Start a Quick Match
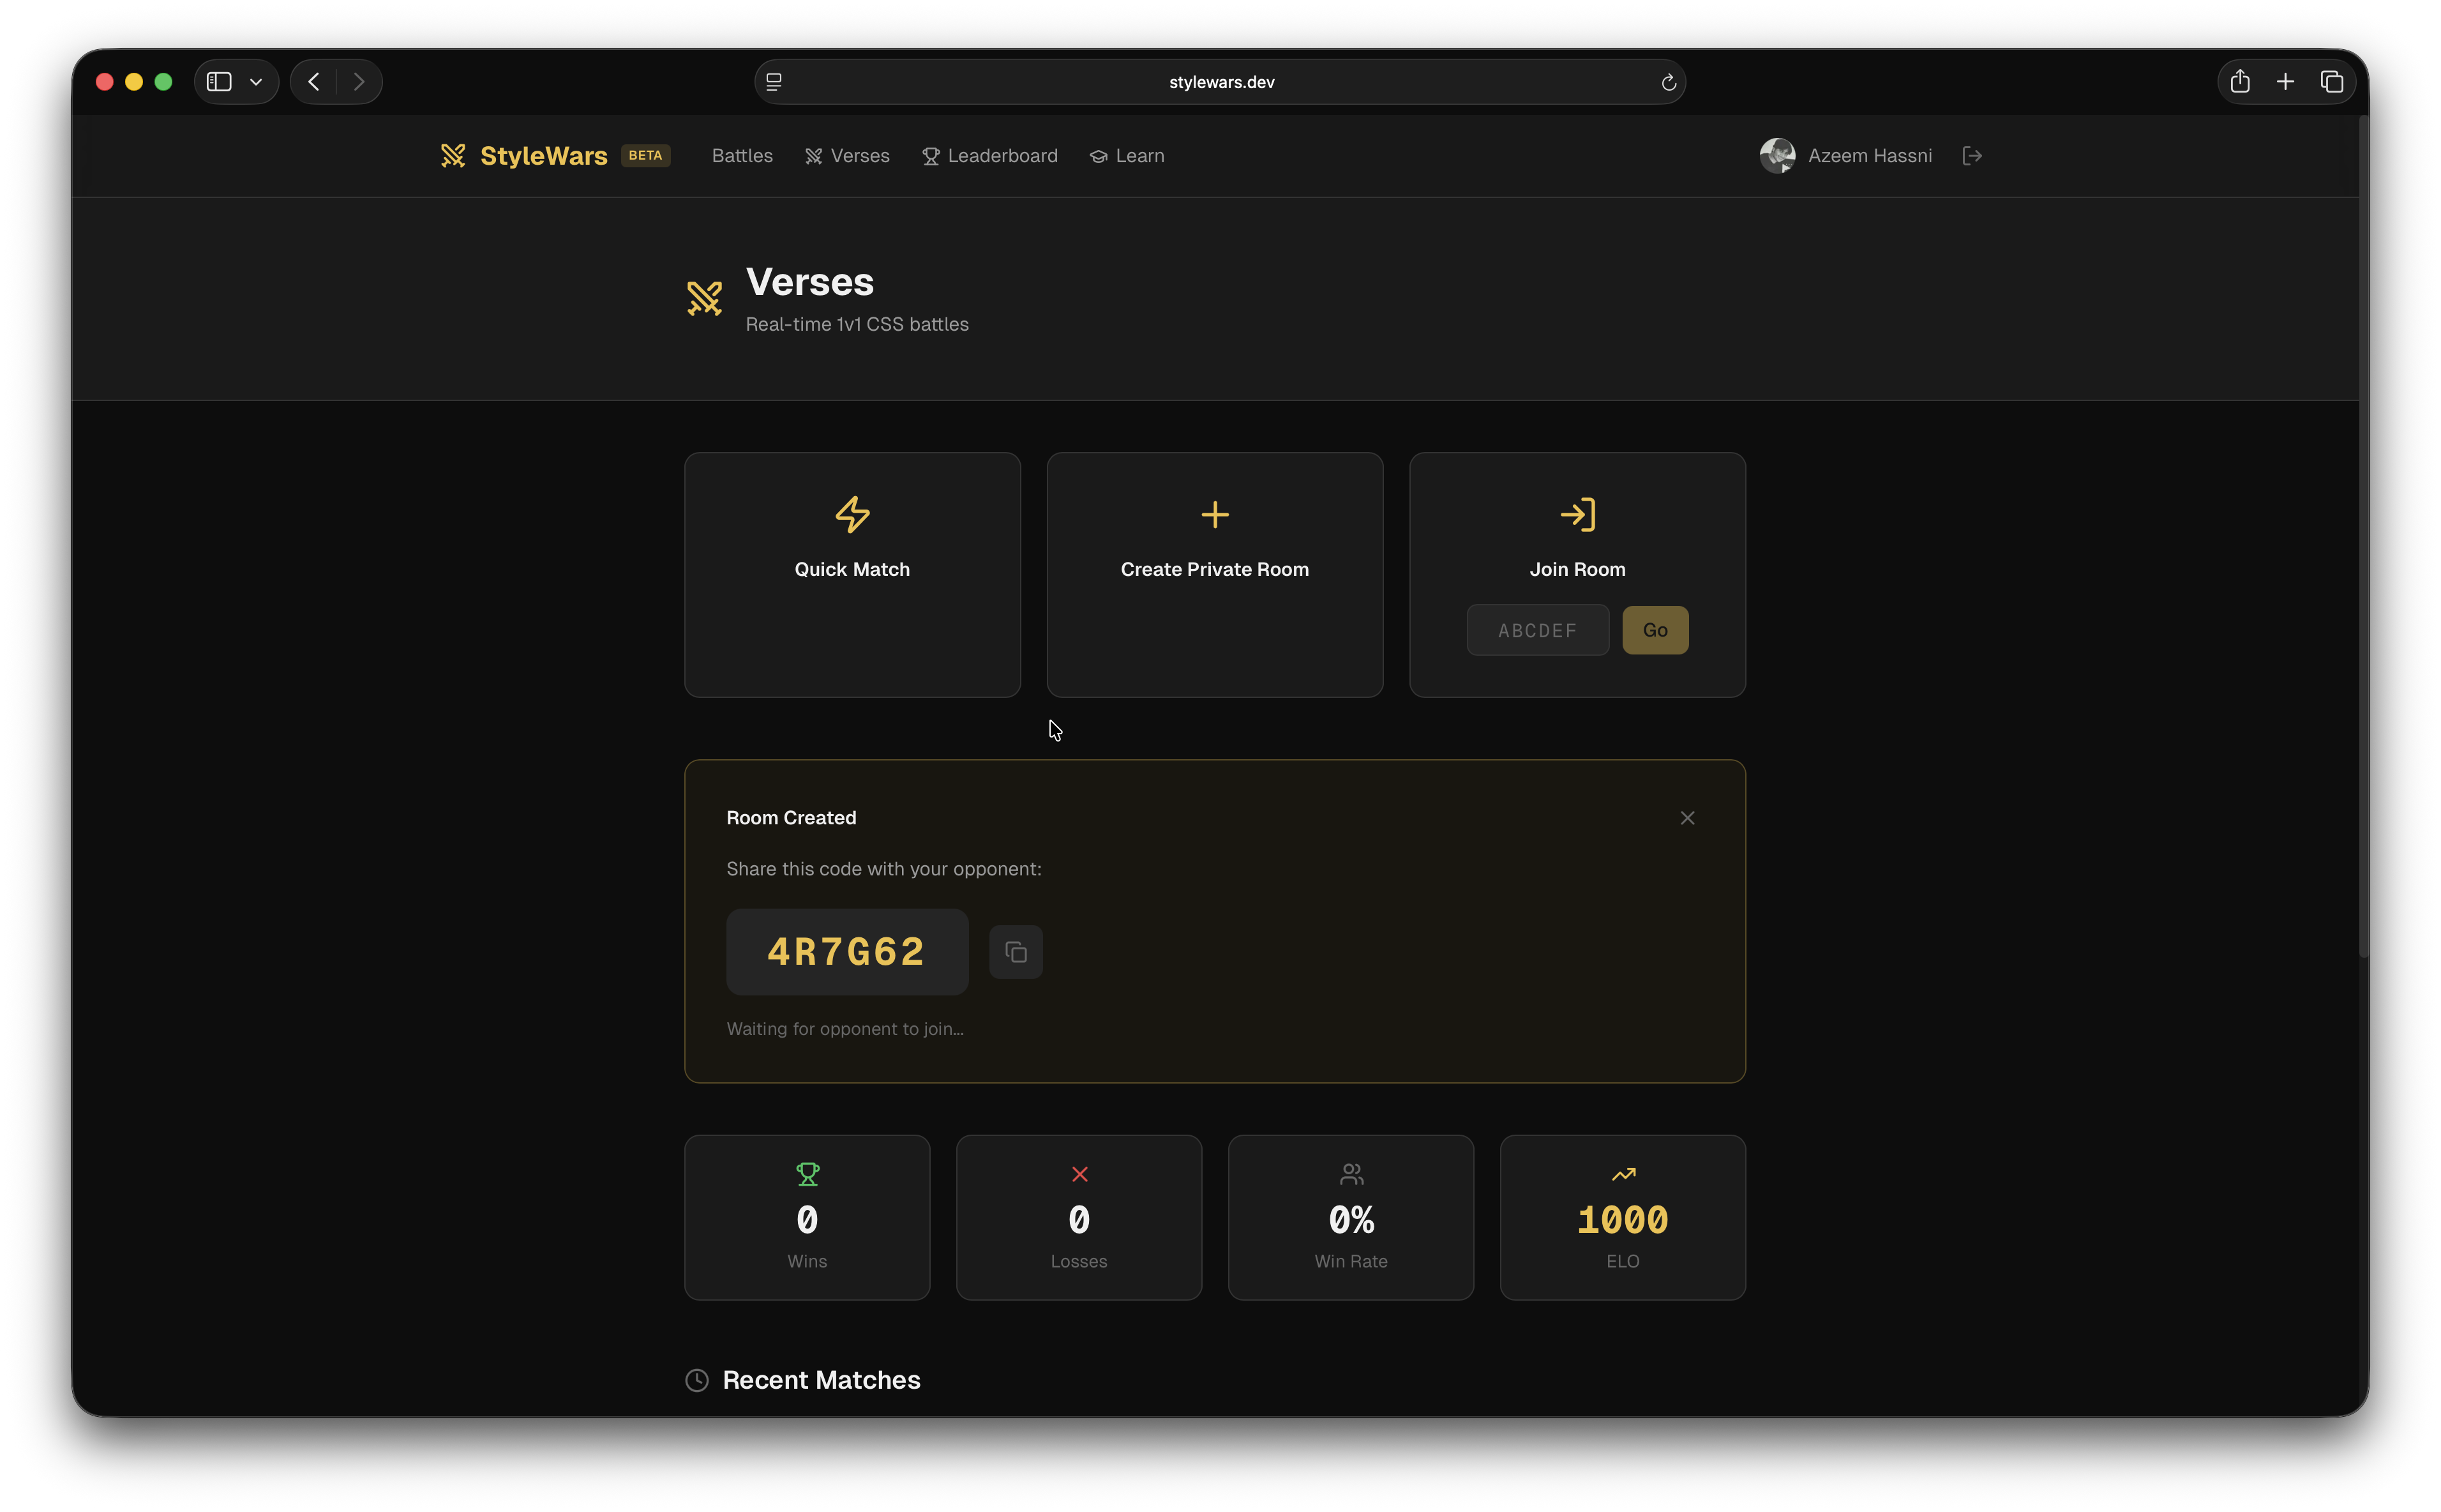2441x1512 pixels. 852,574
